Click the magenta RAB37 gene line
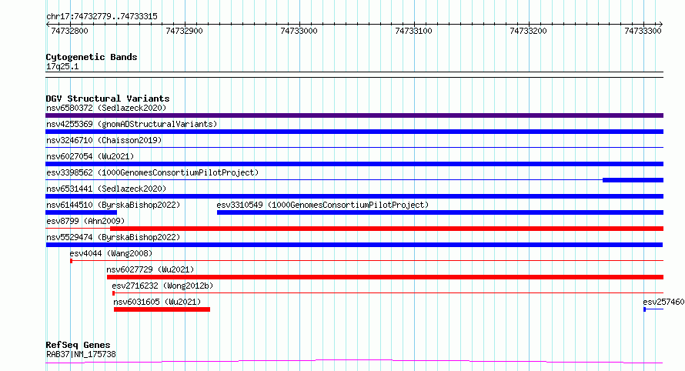685x371 pixels. coord(354,362)
